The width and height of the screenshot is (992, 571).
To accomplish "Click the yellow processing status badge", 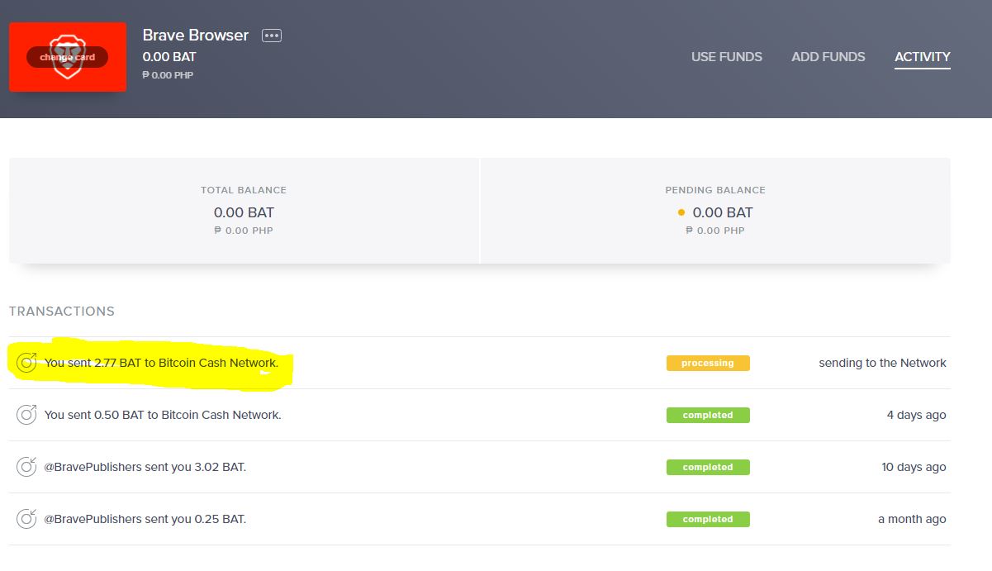I will coord(708,363).
